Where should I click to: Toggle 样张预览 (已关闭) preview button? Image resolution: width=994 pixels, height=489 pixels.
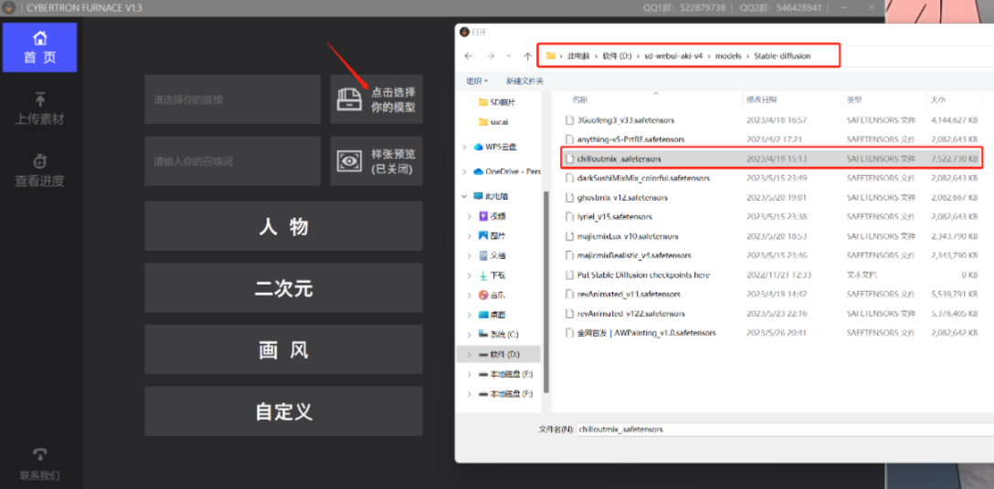tap(375, 161)
